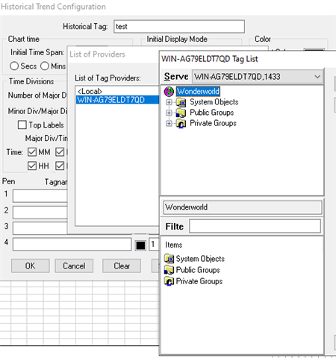
Task: Click the Cancel button
Action: click(74, 266)
